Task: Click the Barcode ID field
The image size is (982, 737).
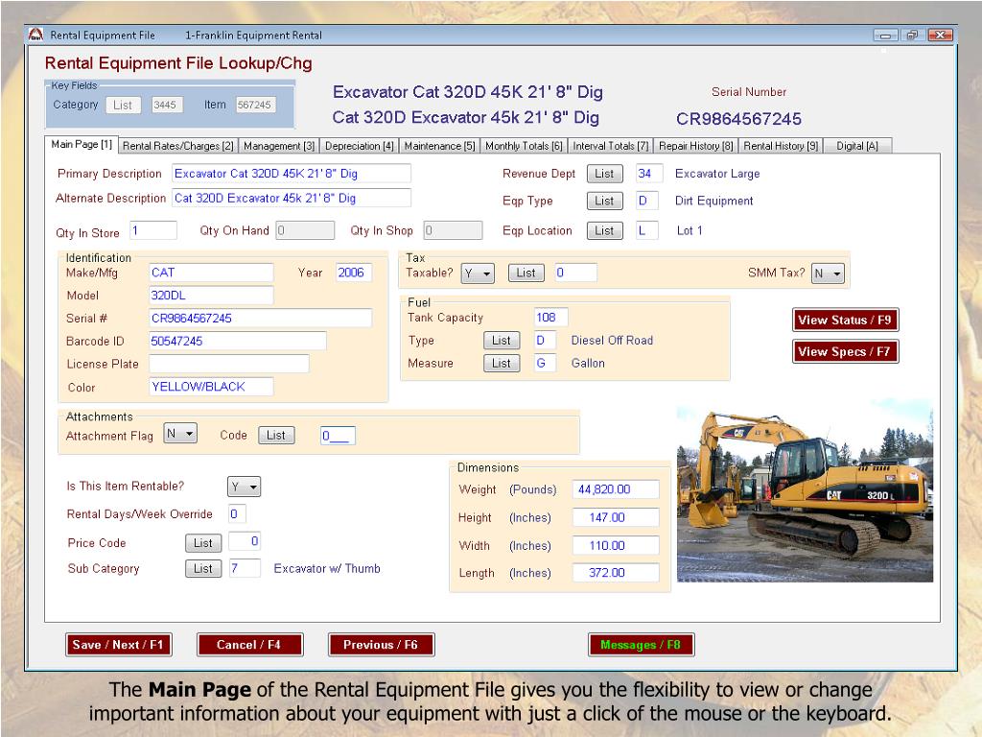Action: (238, 341)
